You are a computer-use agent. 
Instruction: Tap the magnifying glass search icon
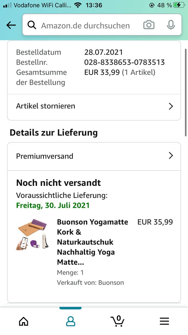[x=32, y=25]
